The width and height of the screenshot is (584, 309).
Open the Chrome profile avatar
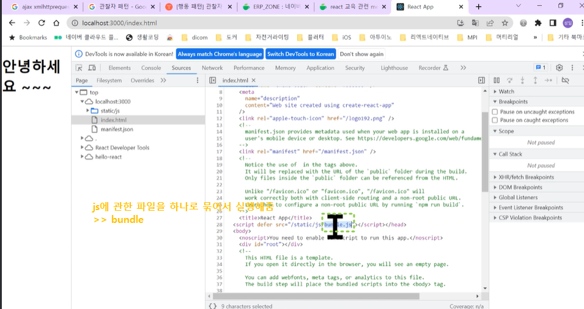pos(567,23)
